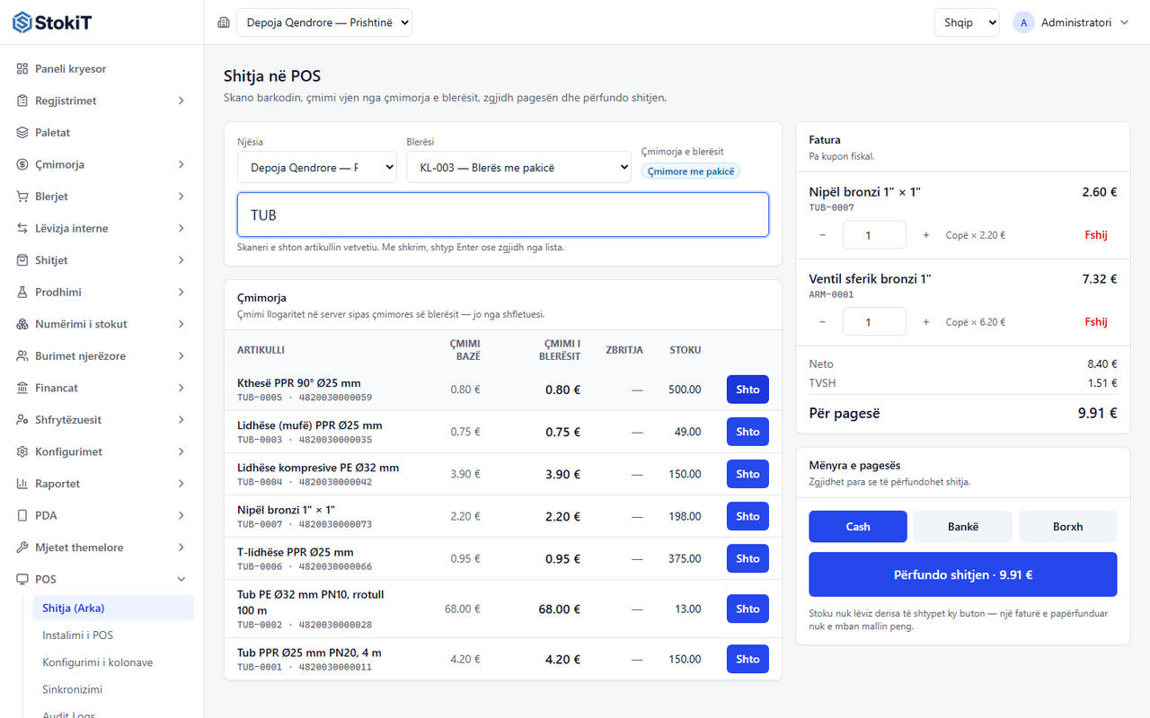The height and width of the screenshot is (718, 1150).
Task: Open Administratori account menu chevron
Action: point(1125,22)
